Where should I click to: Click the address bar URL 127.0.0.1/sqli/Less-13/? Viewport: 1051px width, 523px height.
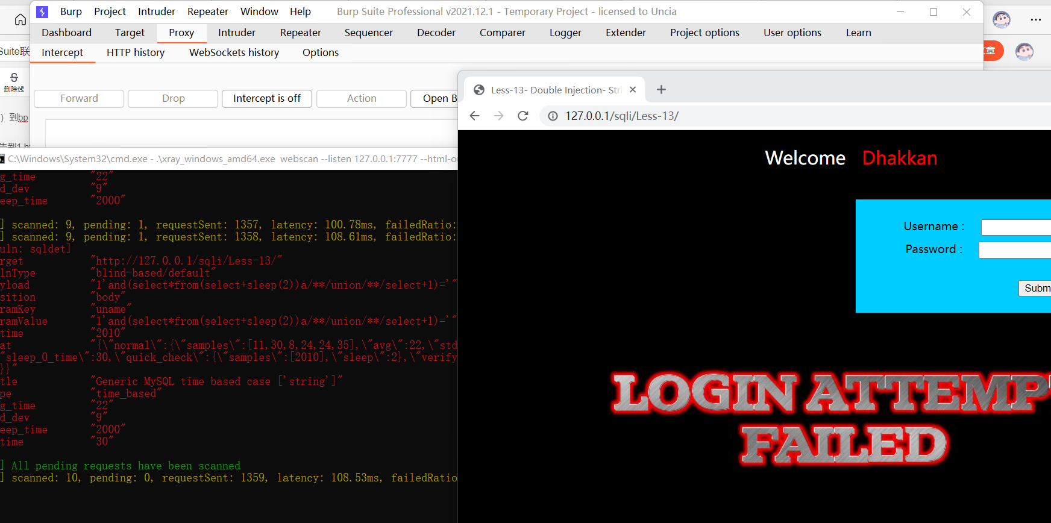[x=621, y=116]
